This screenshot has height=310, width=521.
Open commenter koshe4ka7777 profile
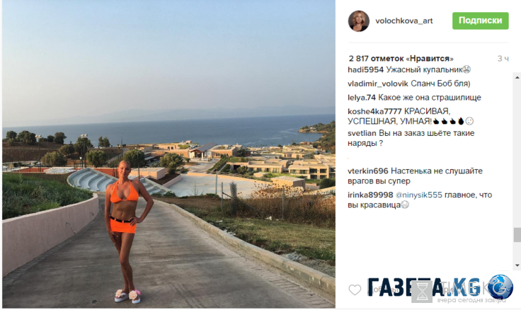click(374, 111)
